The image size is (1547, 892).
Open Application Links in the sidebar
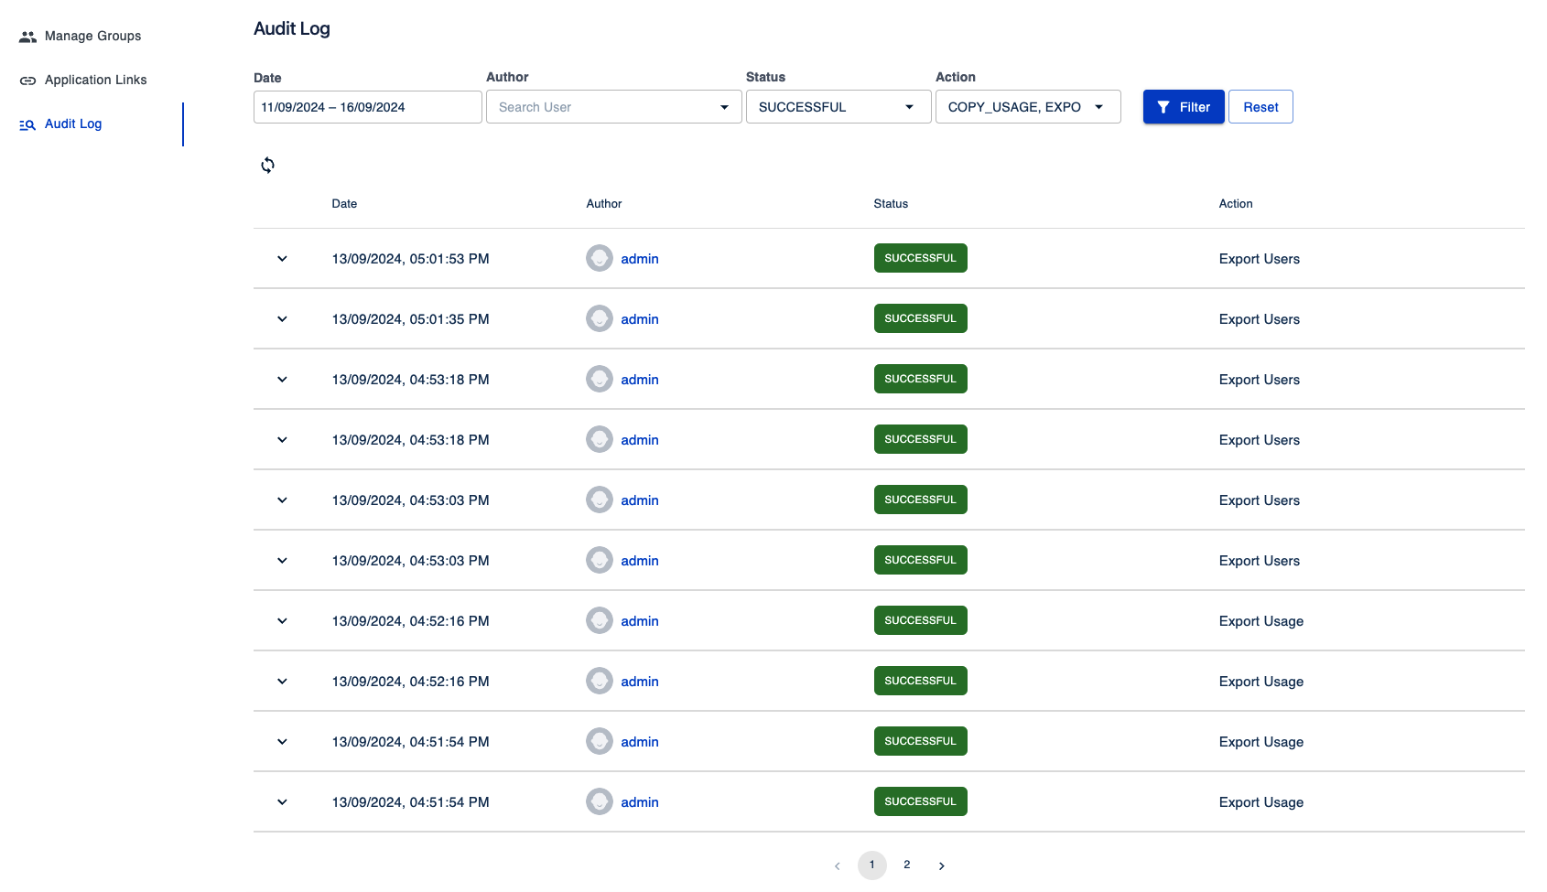point(95,81)
